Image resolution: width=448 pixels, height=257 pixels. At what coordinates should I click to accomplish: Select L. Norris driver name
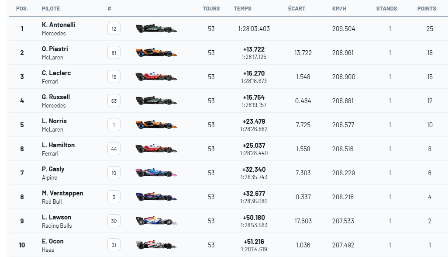tap(54, 121)
